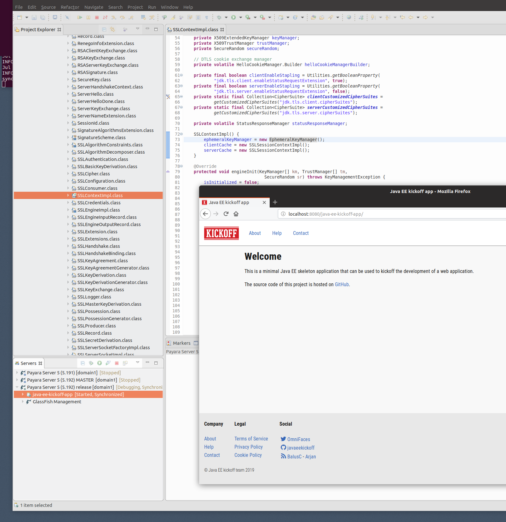
Task: Open the Privacy Policy footer link
Action: tap(248, 447)
